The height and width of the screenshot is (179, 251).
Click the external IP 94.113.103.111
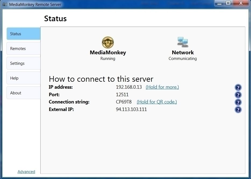pos(131,109)
